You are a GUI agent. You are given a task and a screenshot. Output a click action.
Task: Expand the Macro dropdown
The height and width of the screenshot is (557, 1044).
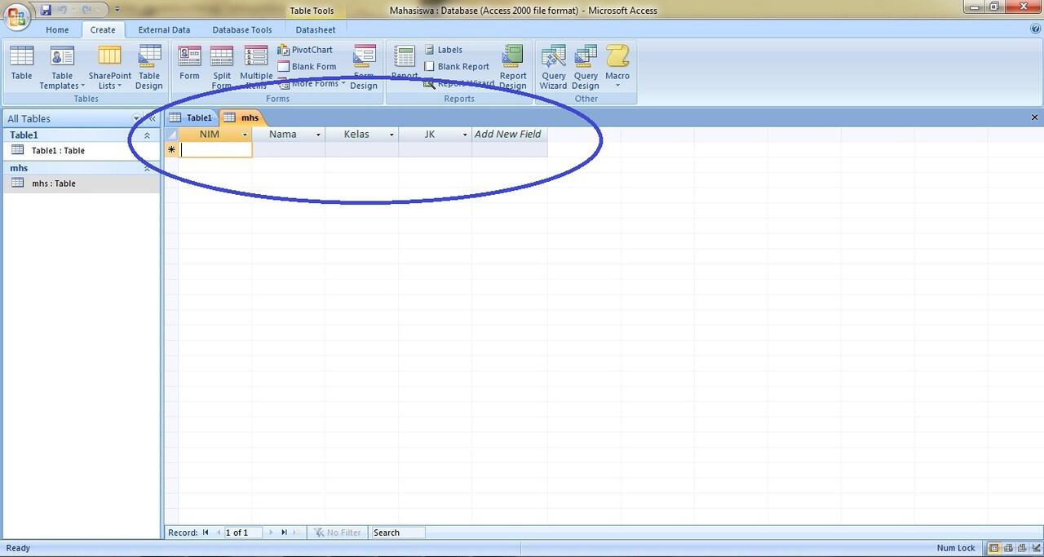coord(617,86)
